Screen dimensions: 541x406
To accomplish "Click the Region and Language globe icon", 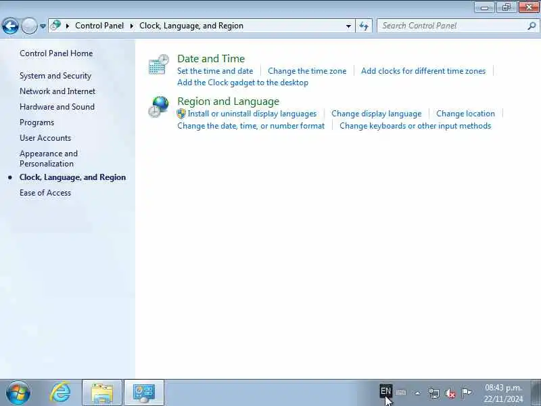I will pyautogui.click(x=159, y=107).
